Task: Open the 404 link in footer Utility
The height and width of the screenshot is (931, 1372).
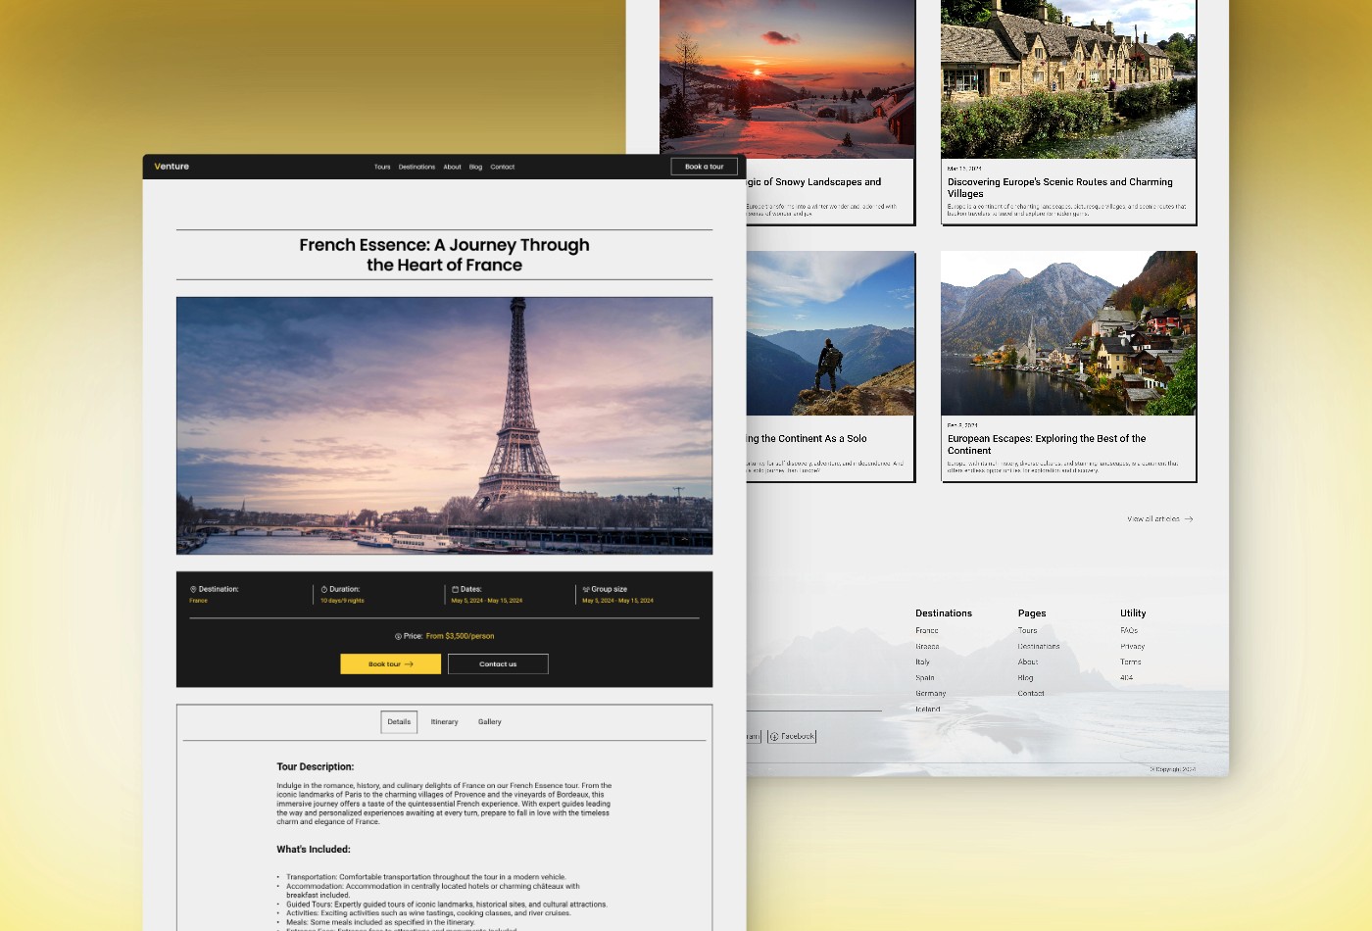Action: (1126, 677)
